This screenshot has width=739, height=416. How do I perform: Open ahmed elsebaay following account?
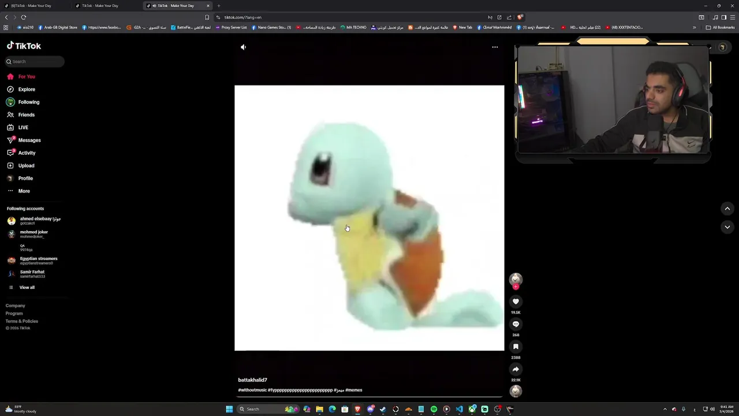34,221
